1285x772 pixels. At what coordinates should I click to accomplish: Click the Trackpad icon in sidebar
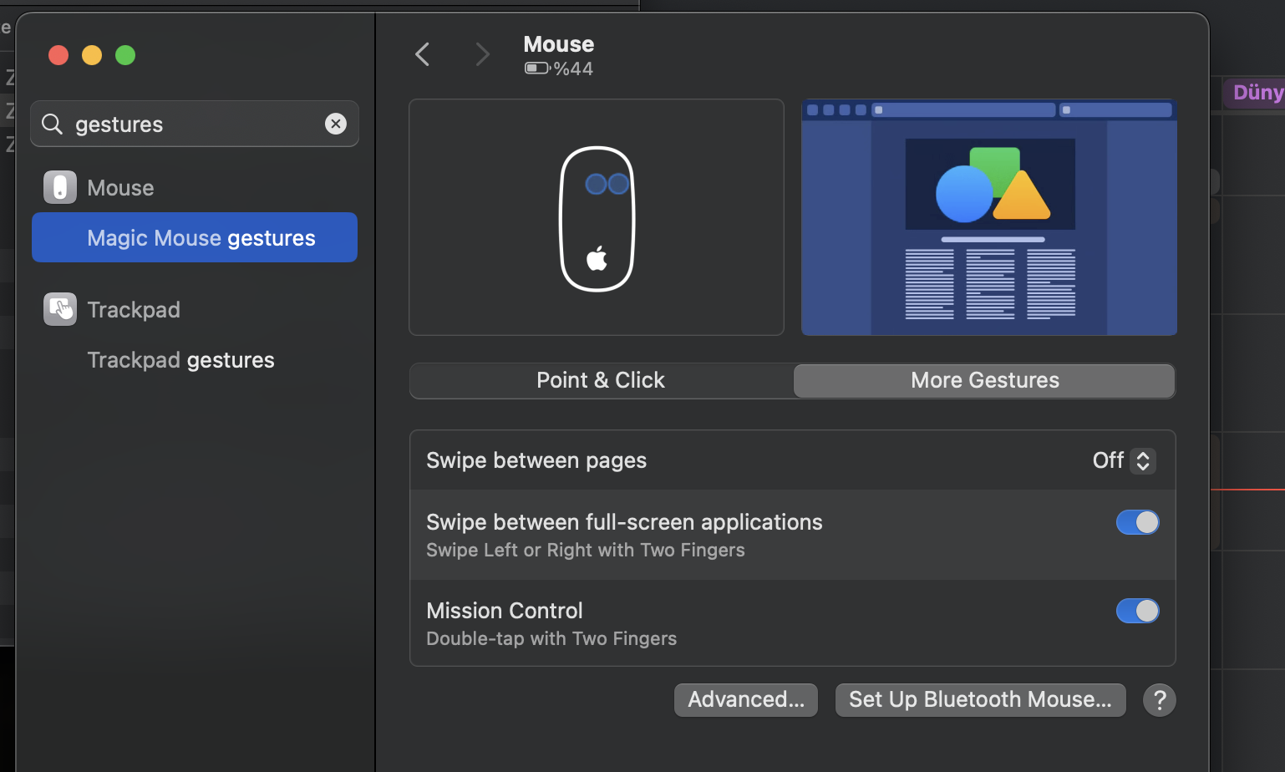coord(60,309)
